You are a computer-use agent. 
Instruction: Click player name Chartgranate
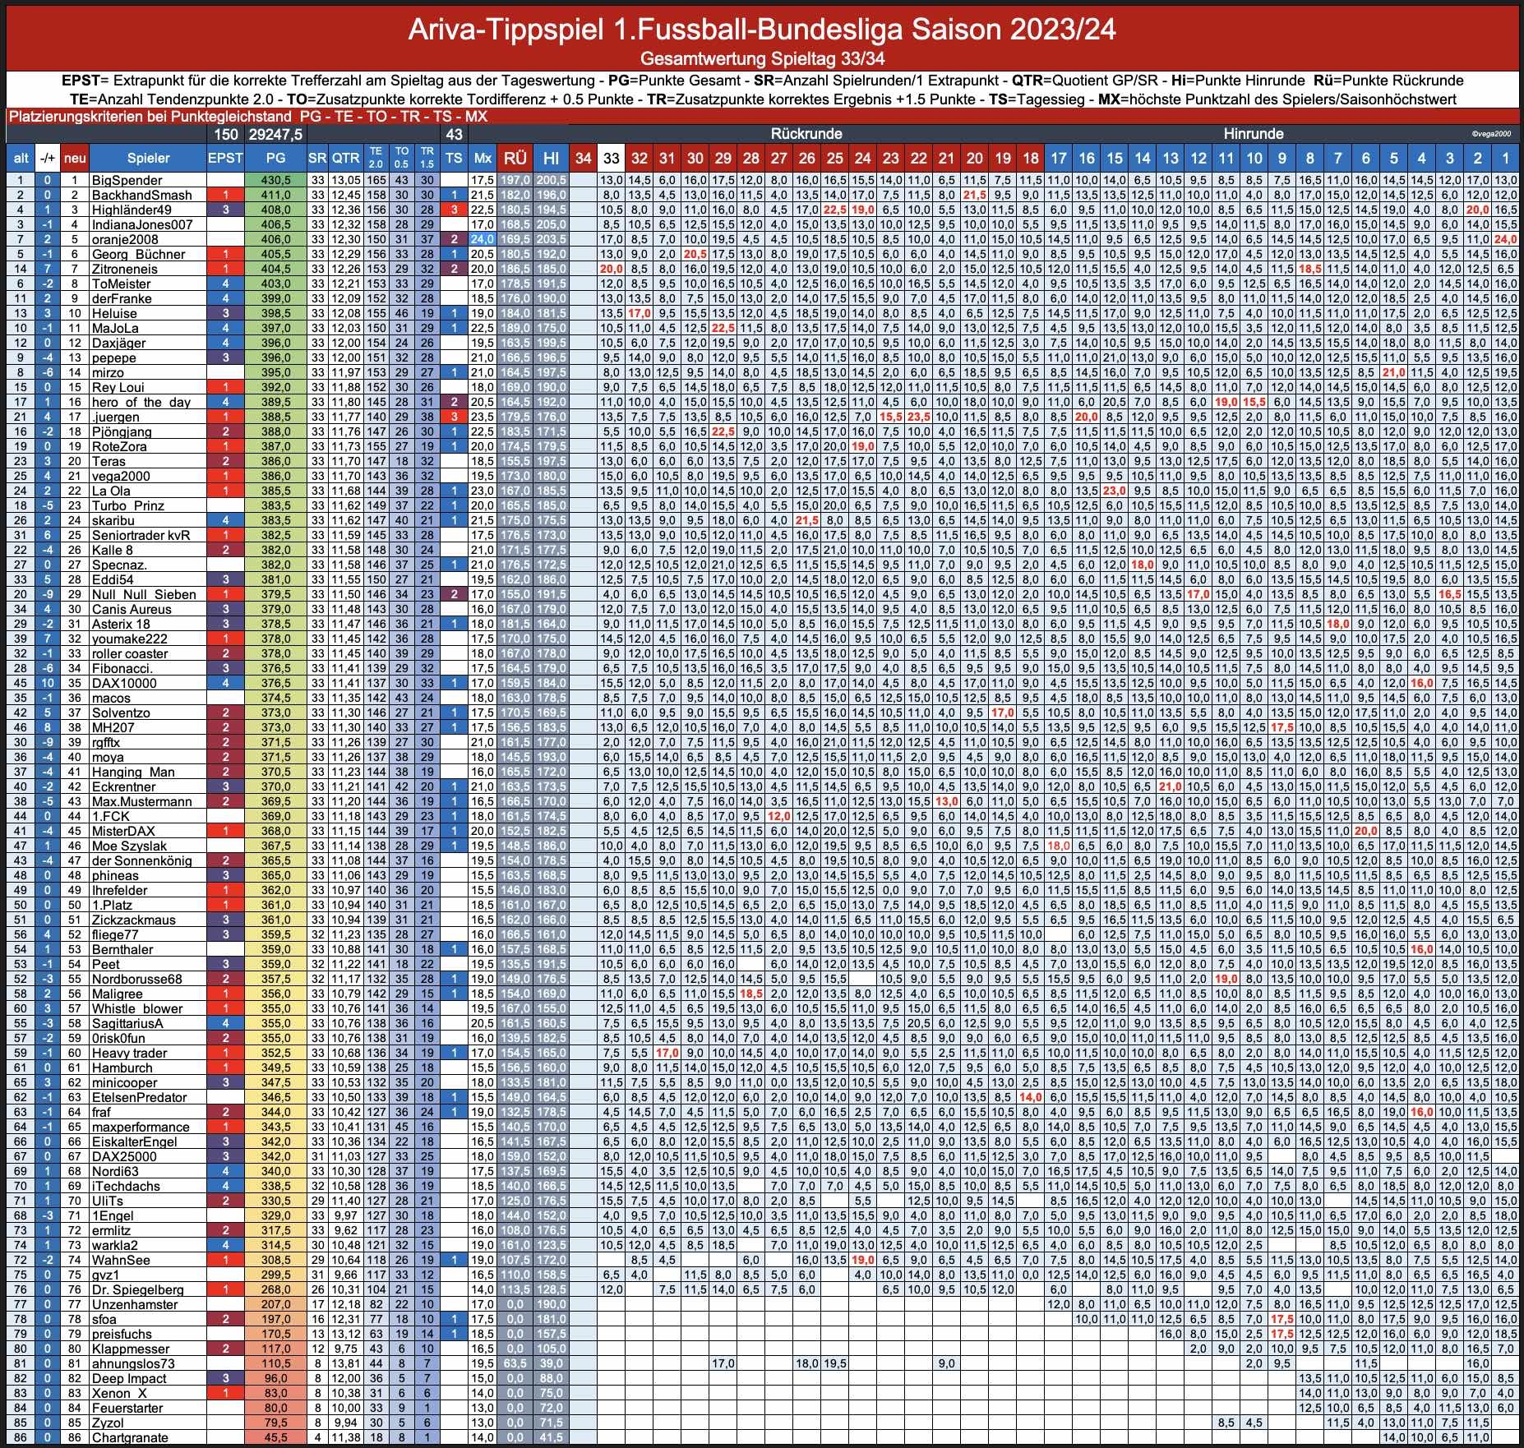(130, 1437)
